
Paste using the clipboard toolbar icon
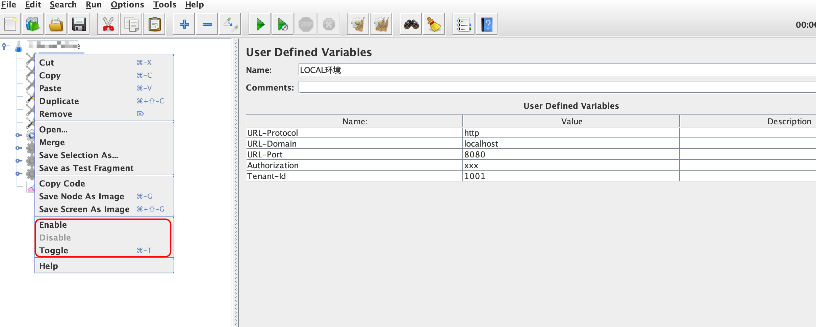154,24
